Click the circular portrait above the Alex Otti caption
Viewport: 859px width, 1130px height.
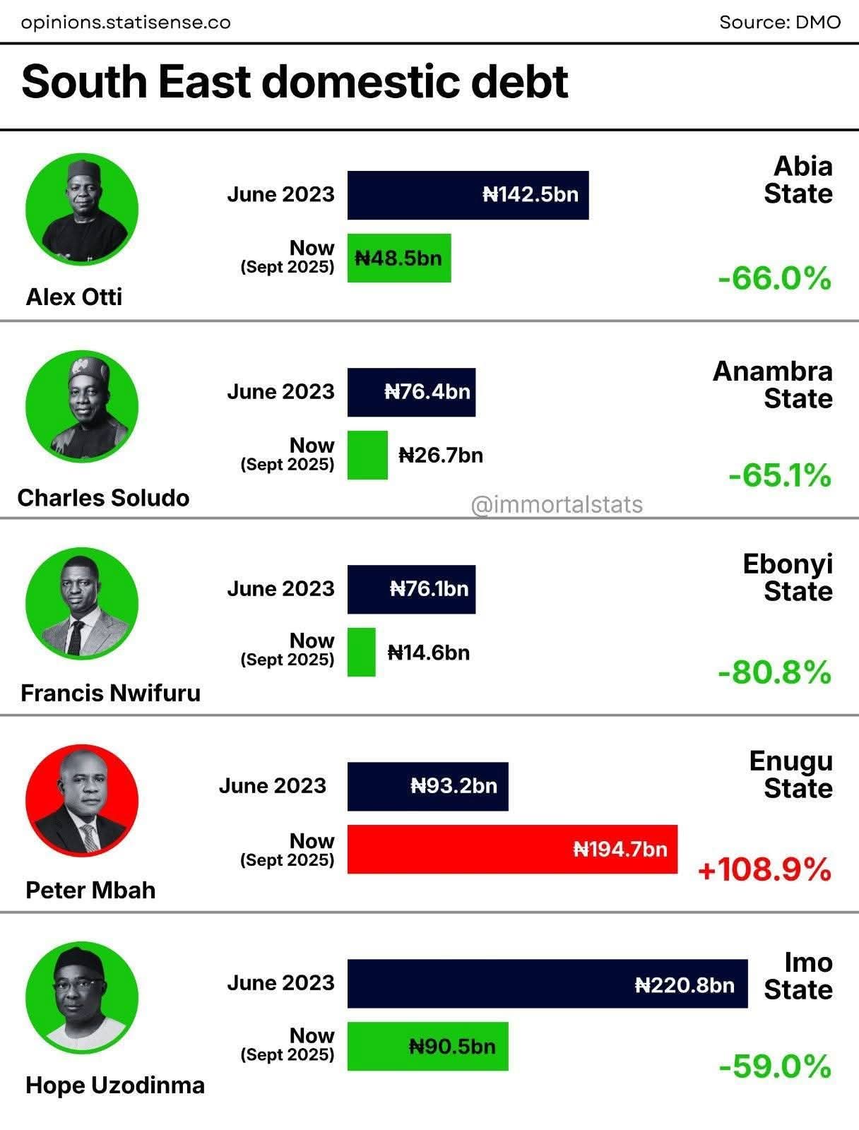81,210
